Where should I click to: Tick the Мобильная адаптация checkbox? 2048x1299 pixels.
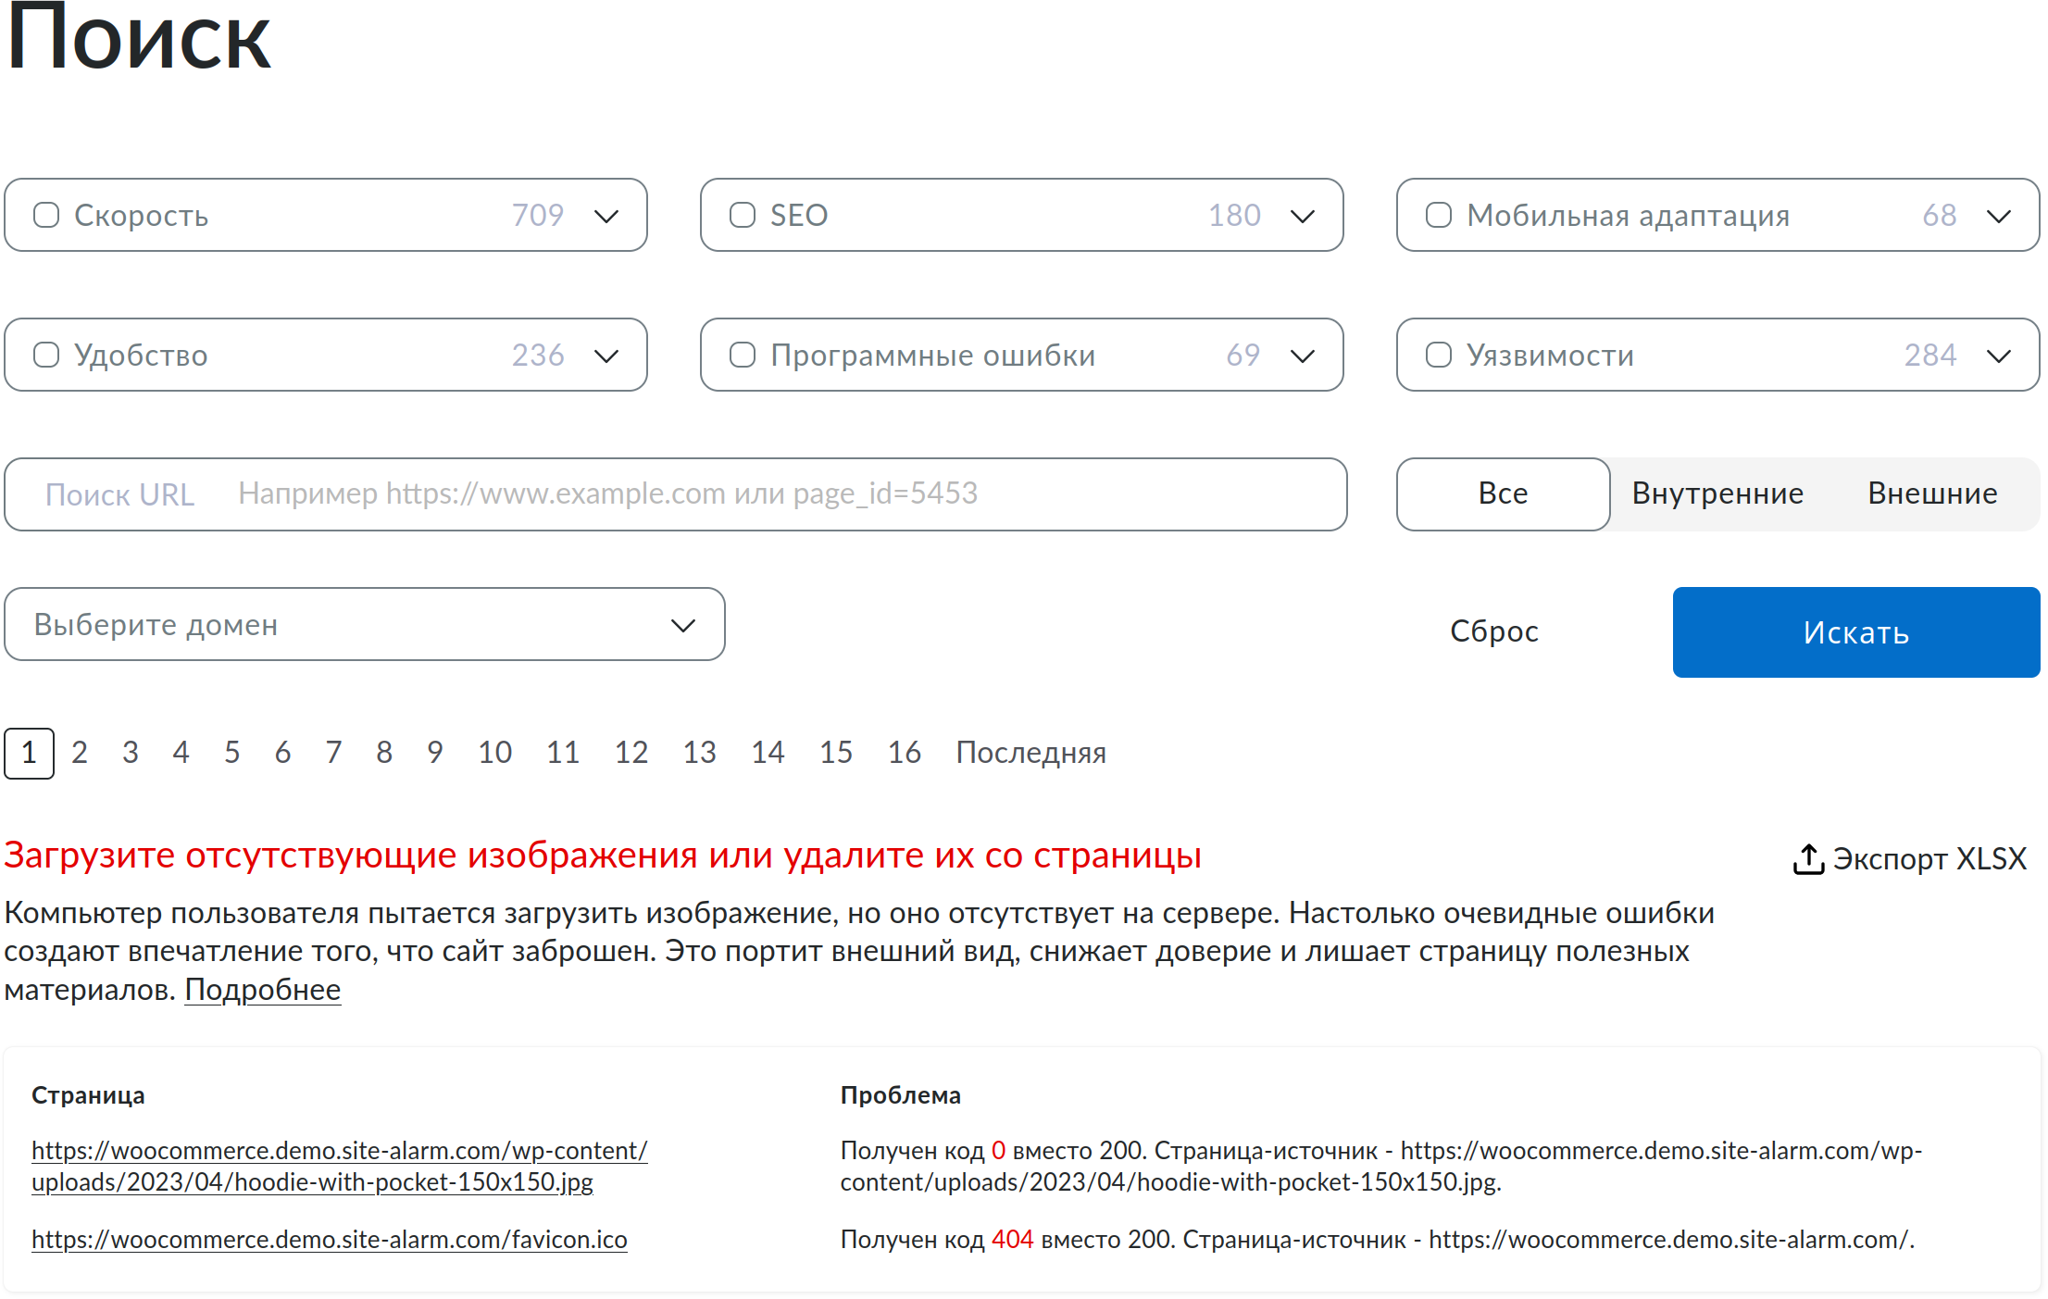(x=1438, y=215)
